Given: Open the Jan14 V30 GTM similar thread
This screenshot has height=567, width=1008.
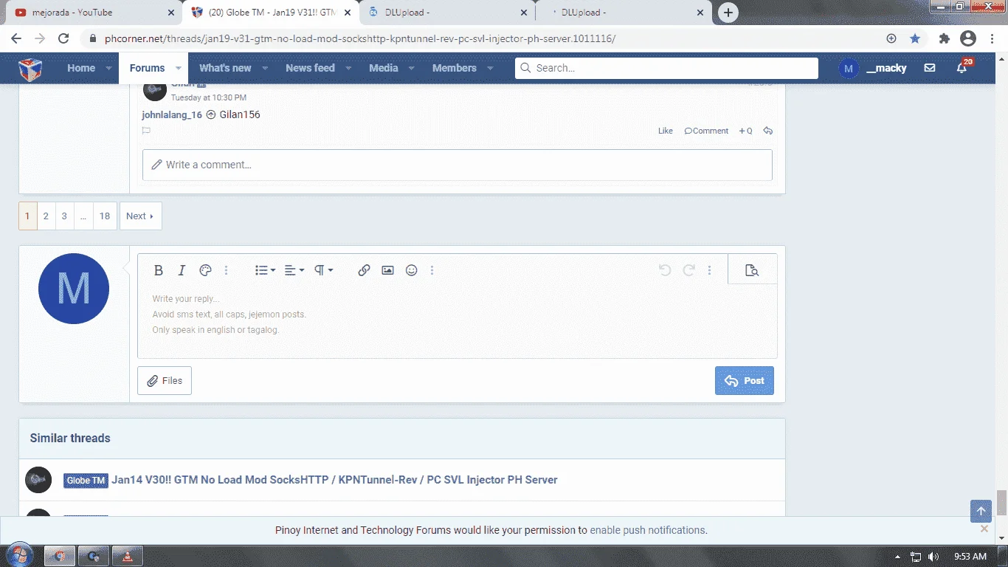Looking at the screenshot, I should 334,480.
